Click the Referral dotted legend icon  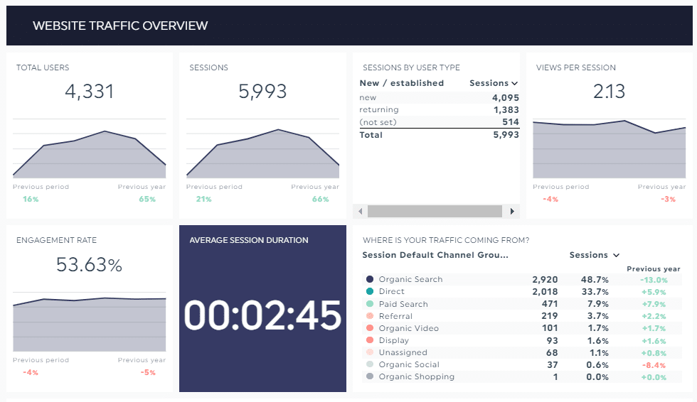coord(369,316)
